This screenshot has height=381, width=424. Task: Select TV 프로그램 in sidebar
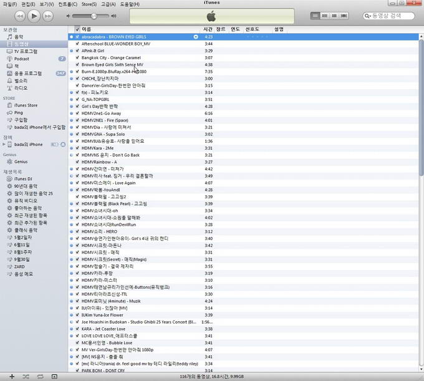(34, 51)
